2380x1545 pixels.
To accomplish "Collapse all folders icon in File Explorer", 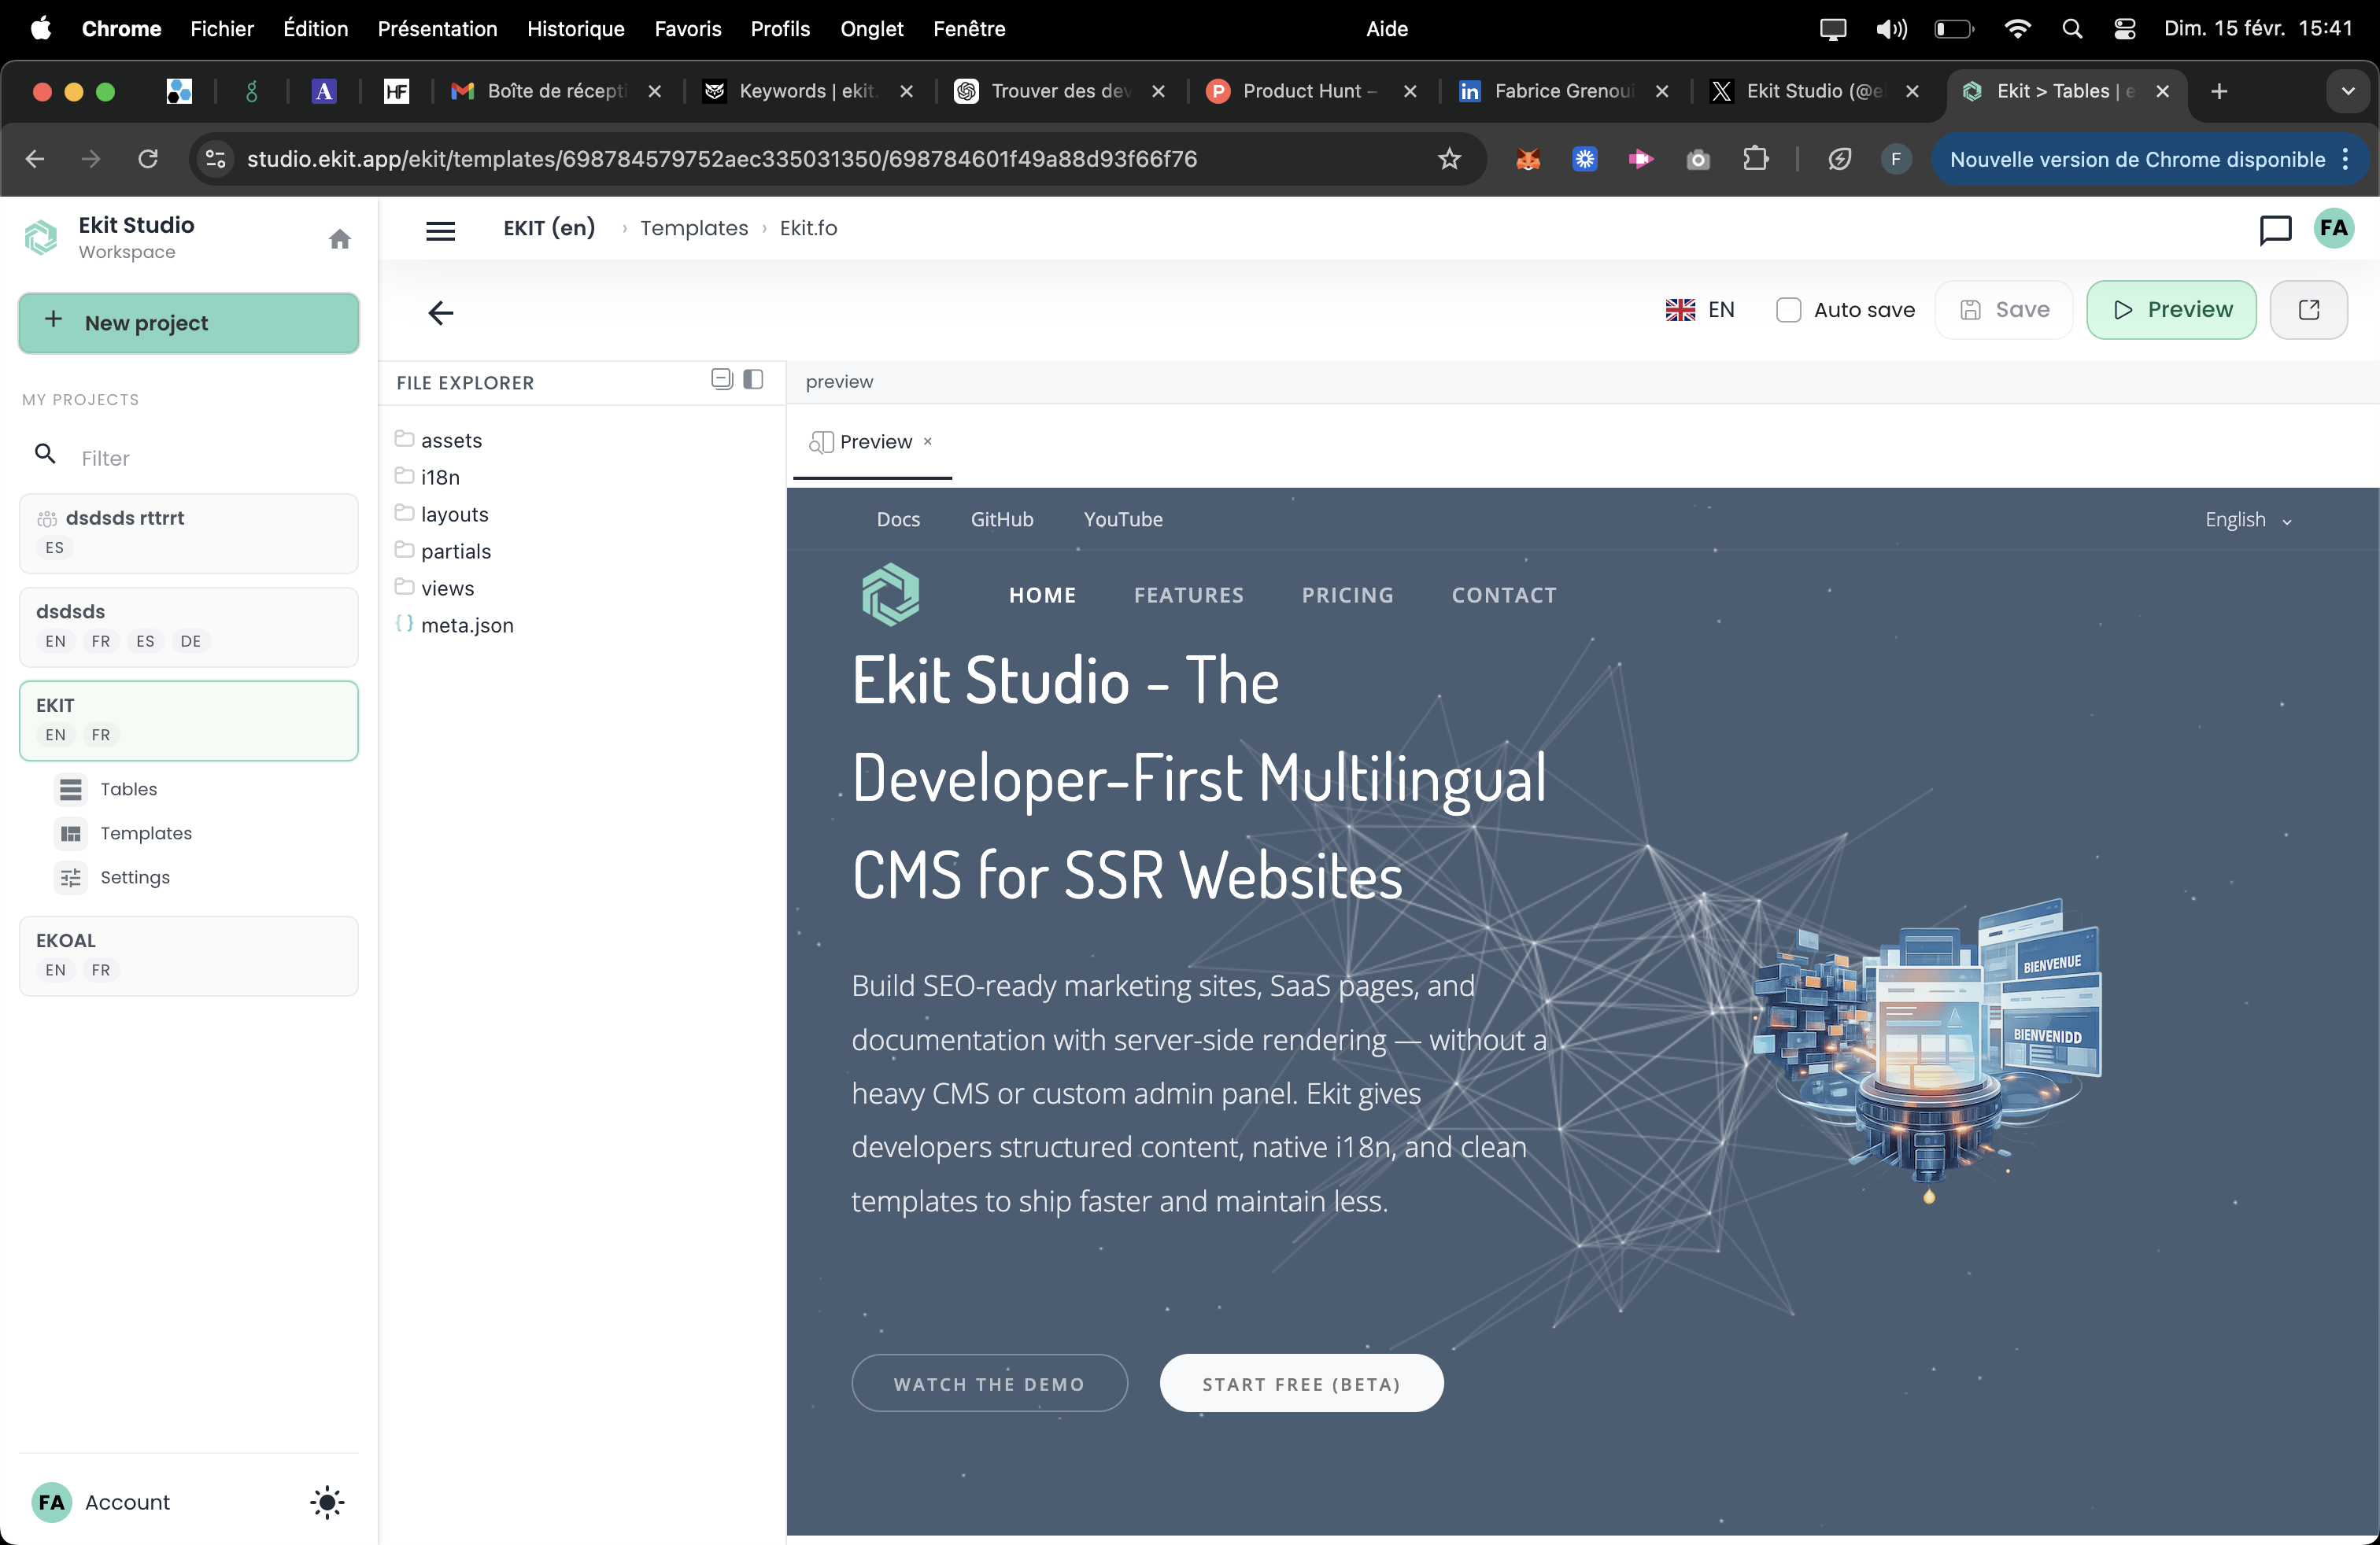I will coord(721,380).
